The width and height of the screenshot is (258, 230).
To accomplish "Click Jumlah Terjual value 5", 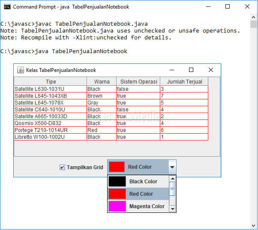I will coord(184,103).
